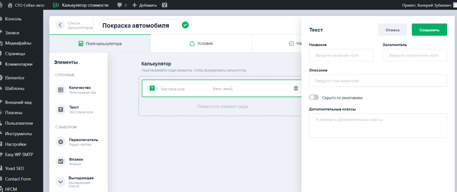
Task: Open the СТО СеВал-авто home link
Action: tap(26, 5)
